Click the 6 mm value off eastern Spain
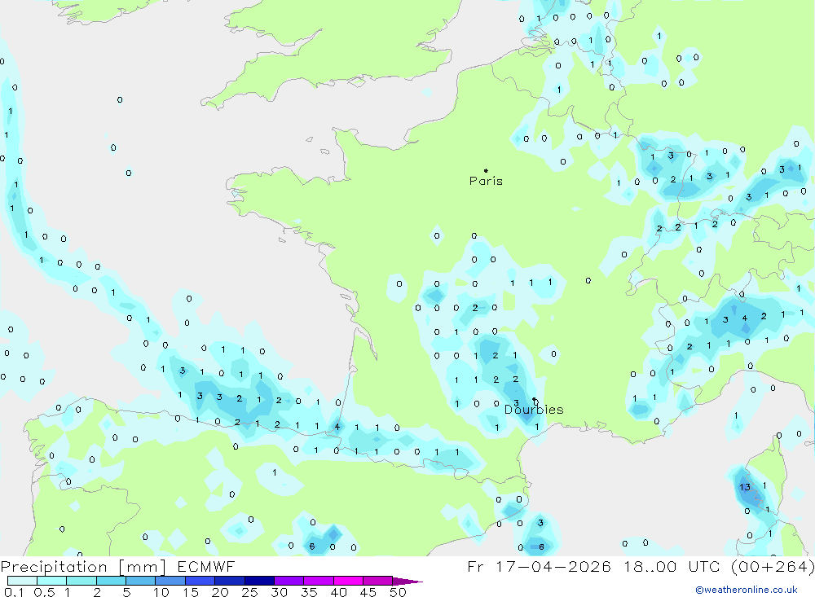The height and width of the screenshot is (597, 815). [541, 547]
